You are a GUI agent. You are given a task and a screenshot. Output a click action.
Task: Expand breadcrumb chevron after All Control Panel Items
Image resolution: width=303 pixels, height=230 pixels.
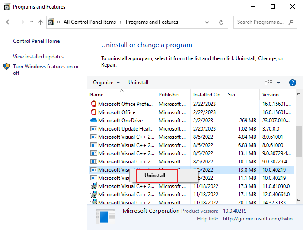coord(121,22)
